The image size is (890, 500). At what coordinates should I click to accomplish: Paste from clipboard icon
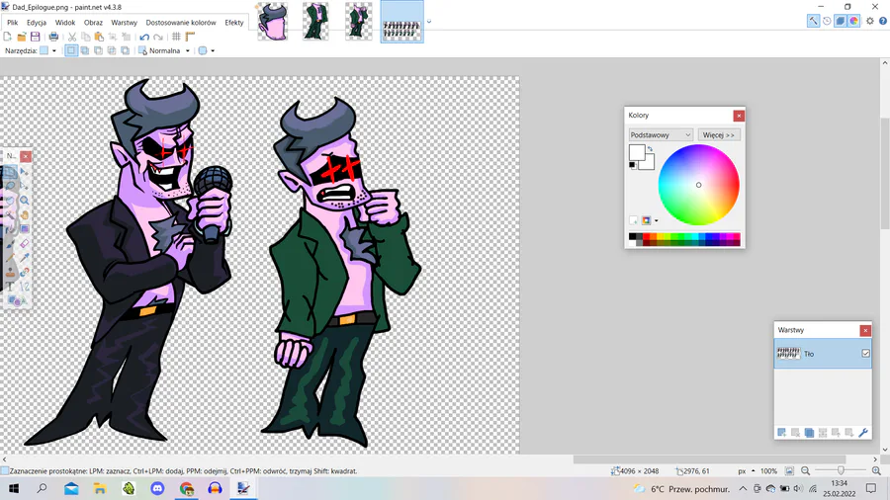[99, 37]
